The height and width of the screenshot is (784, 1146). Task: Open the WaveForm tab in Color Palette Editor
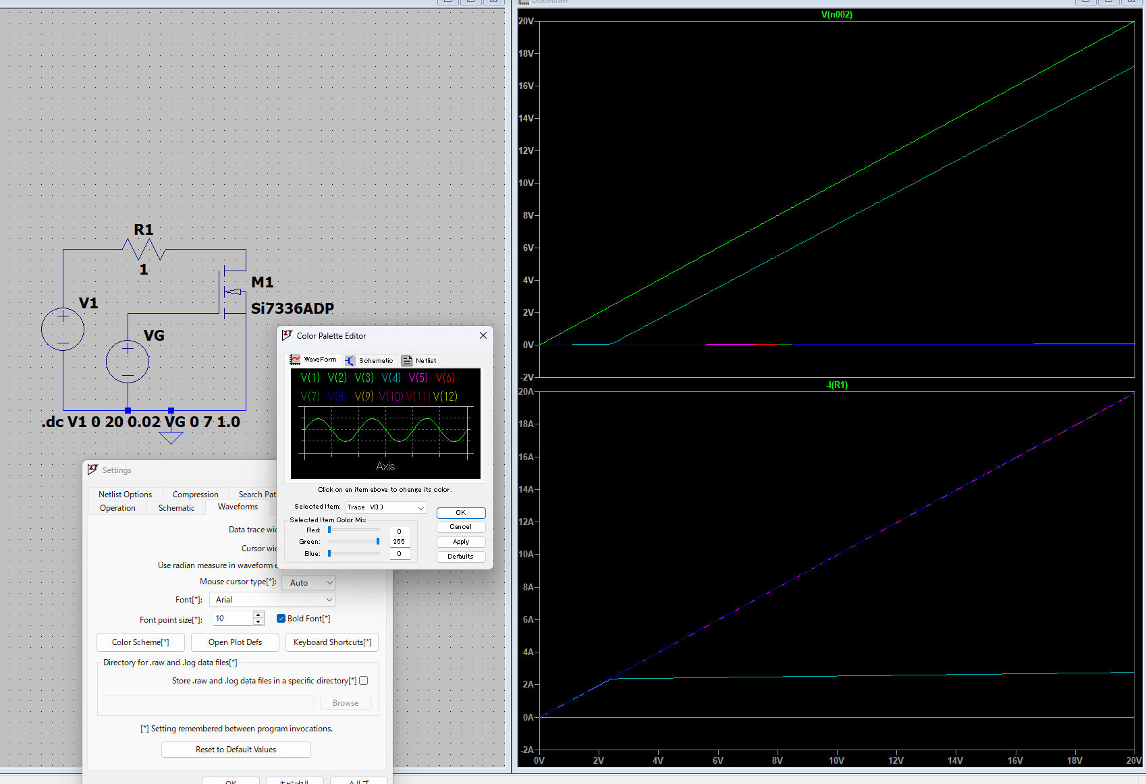point(314,360)
